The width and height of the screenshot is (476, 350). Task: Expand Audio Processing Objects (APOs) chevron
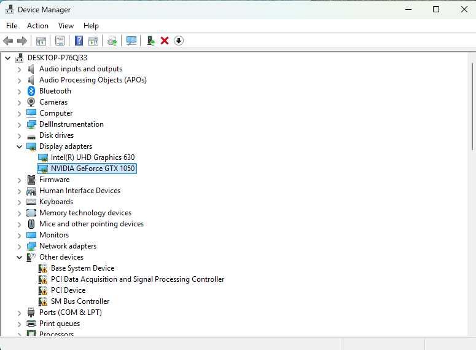19,81
